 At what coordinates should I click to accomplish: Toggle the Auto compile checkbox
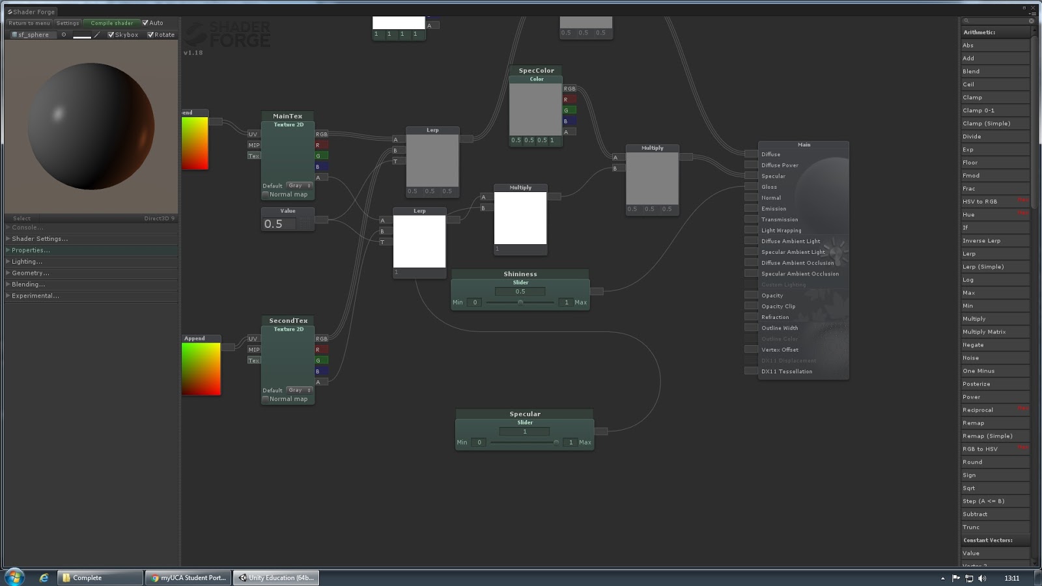point(146,23)
